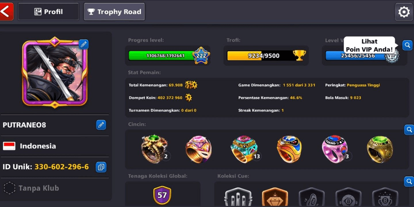The image size is (414, 207).
Task: Open settings with the gear icon
Action: click(404, 12)
